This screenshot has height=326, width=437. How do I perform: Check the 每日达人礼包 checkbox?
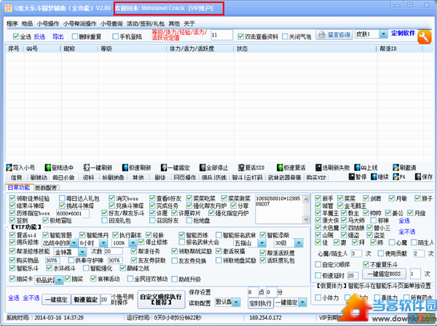pos(62,198)
